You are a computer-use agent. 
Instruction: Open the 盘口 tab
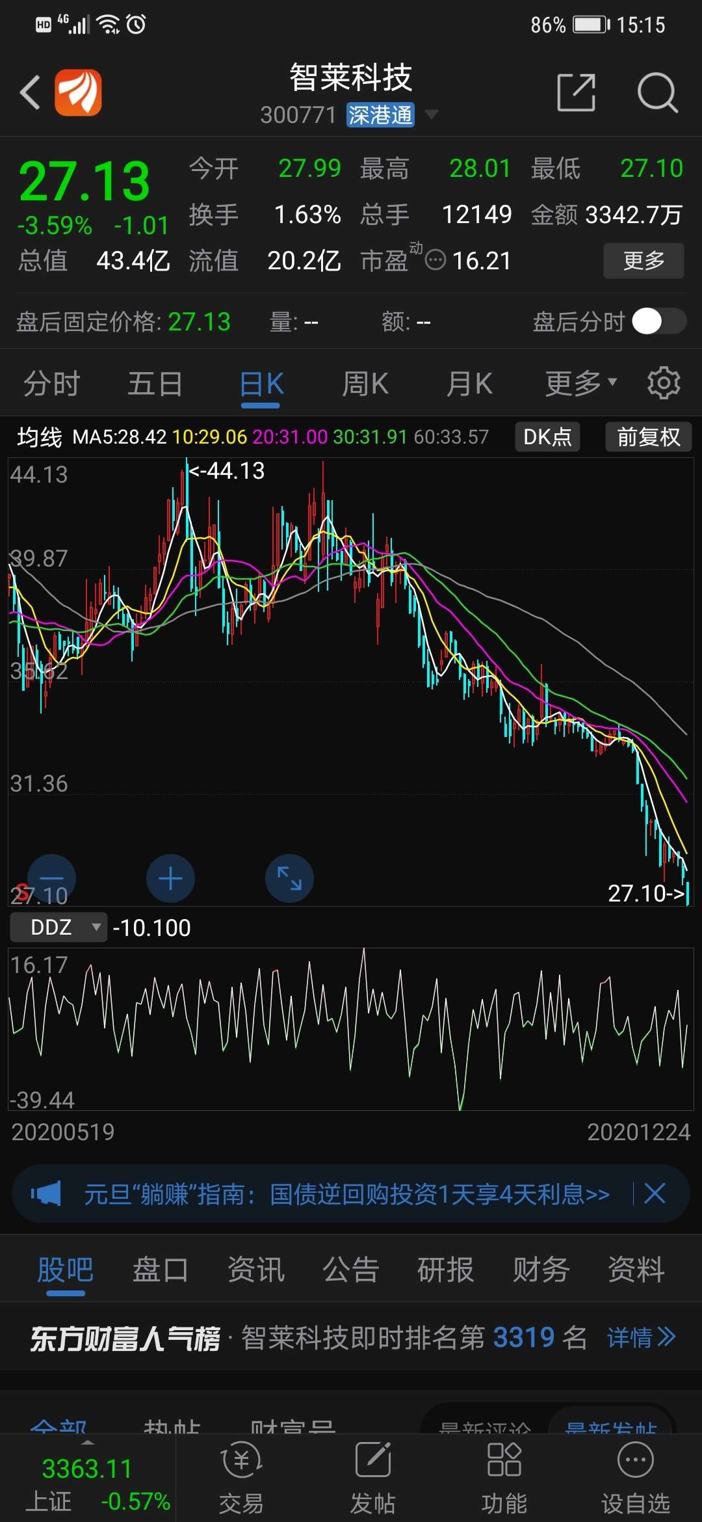[x=160, y=1269]
